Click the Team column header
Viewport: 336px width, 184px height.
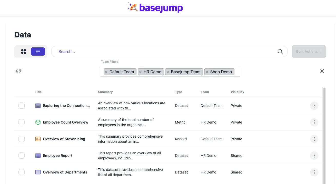(205, 92)
